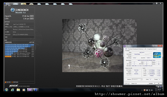167x97 pixels.
Task: Run the CPU benchmark test
Action: 32,19
